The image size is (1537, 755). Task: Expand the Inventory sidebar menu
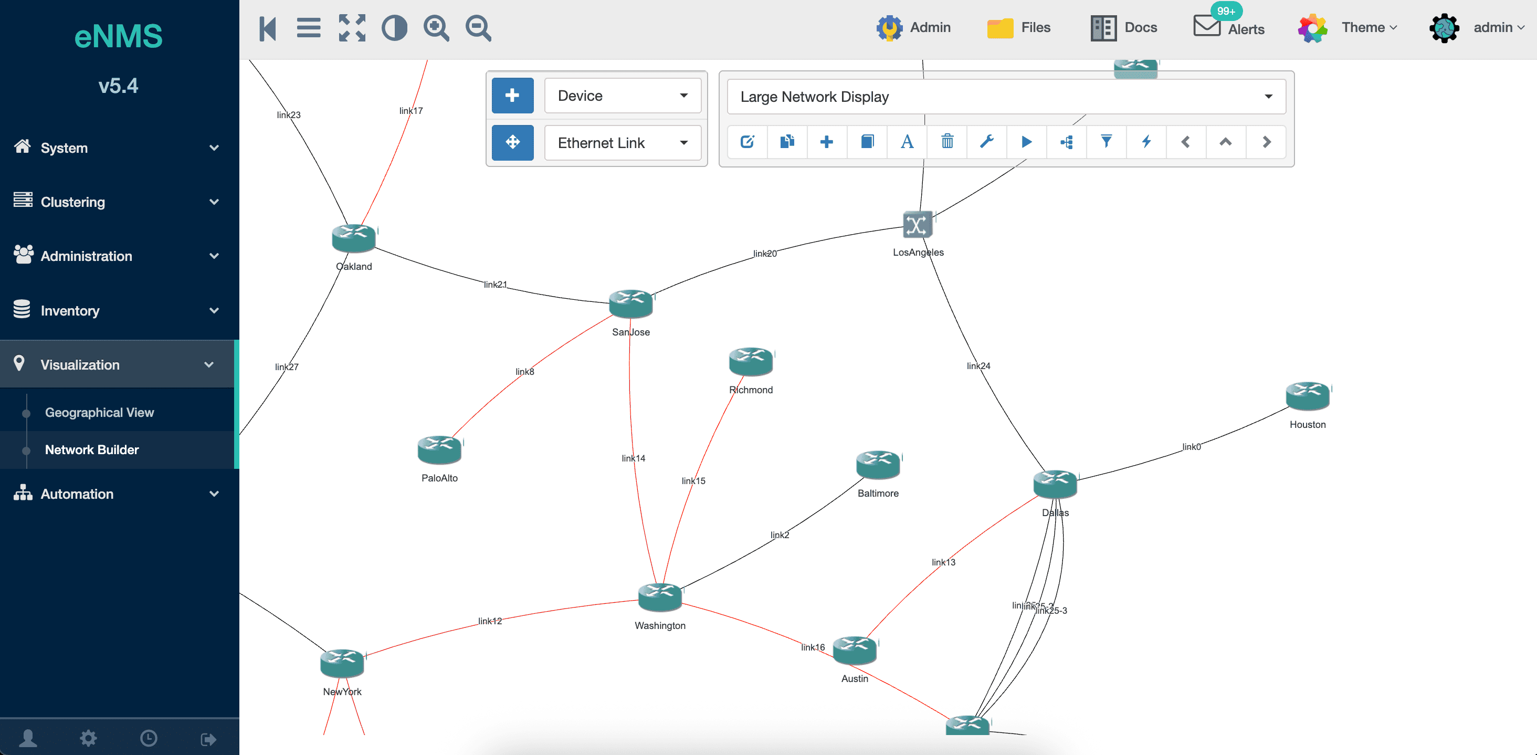click(117, 310)
